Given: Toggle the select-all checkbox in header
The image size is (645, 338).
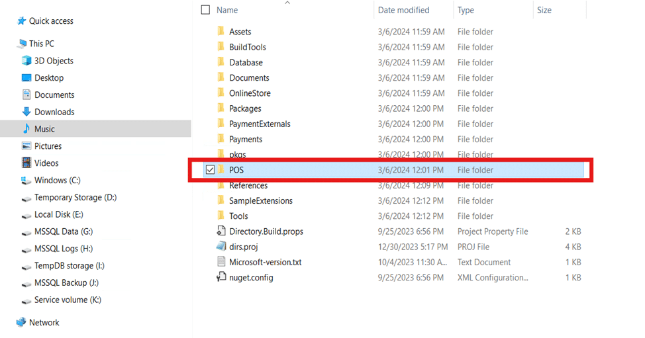Looking at the screenshot, I should (x=205, y=10).
